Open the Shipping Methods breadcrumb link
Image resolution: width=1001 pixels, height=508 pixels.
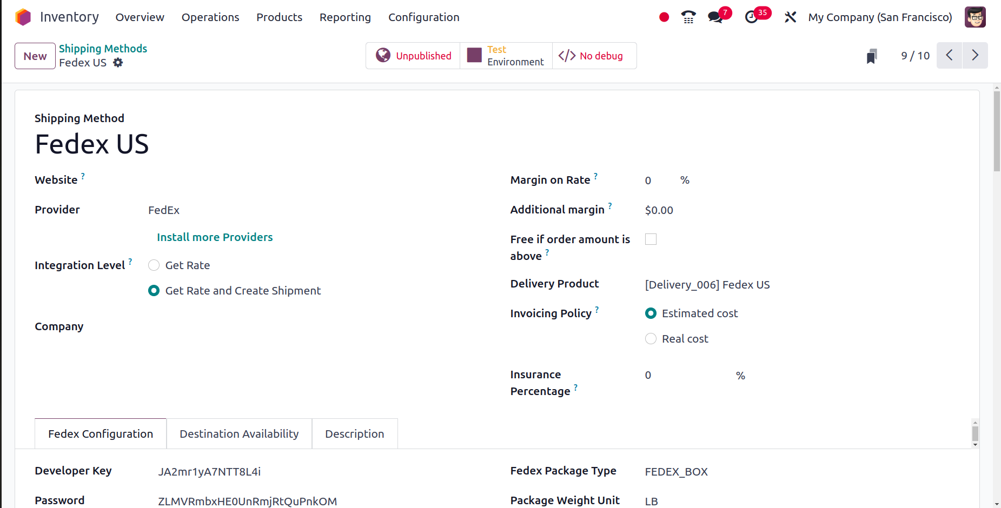103,49
